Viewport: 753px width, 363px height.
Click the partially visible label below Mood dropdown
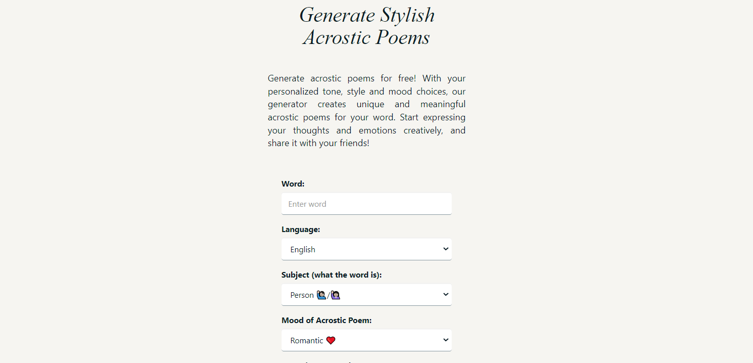tap(323, 362)
